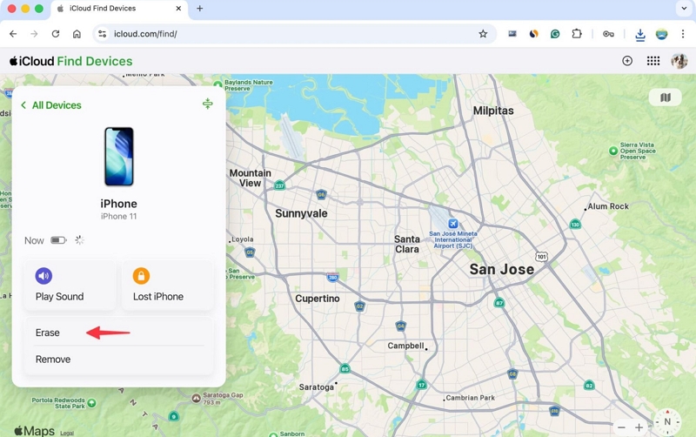Open a new browser tab

coord(200,9)
